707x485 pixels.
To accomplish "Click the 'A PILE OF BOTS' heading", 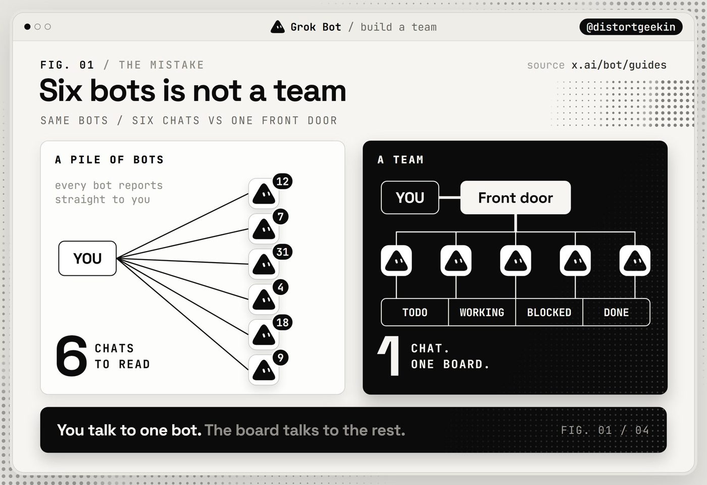I will pos(110,160).
